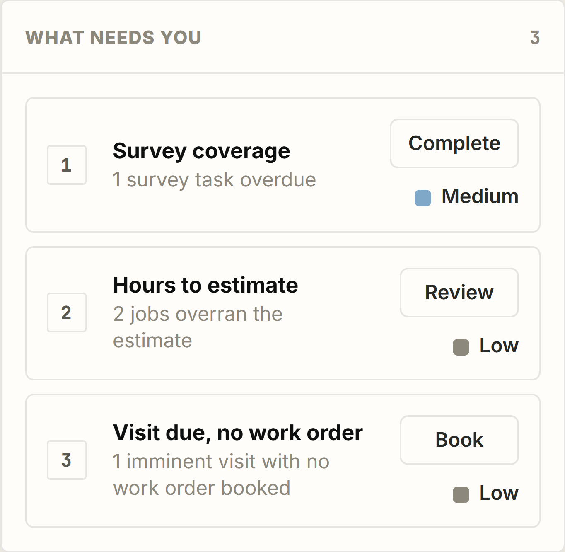Click the Medium priority label
The height and width of the screenshot is (552, 565).
point(480,196)
